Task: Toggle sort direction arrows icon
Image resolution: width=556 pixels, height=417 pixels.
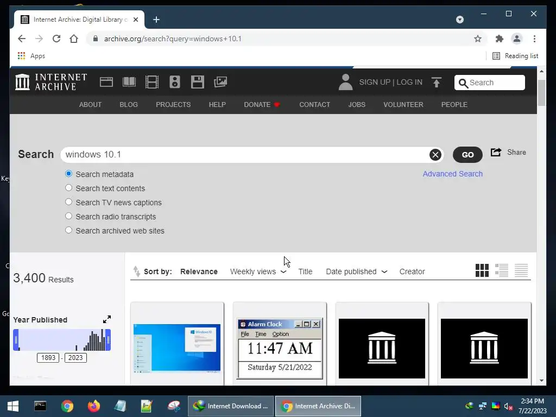Action: pyautogui.click(x=136, y=271)
